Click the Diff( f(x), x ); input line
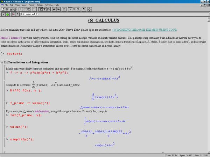Viewport: 210px width, 157px height. (x=26, y=90)
